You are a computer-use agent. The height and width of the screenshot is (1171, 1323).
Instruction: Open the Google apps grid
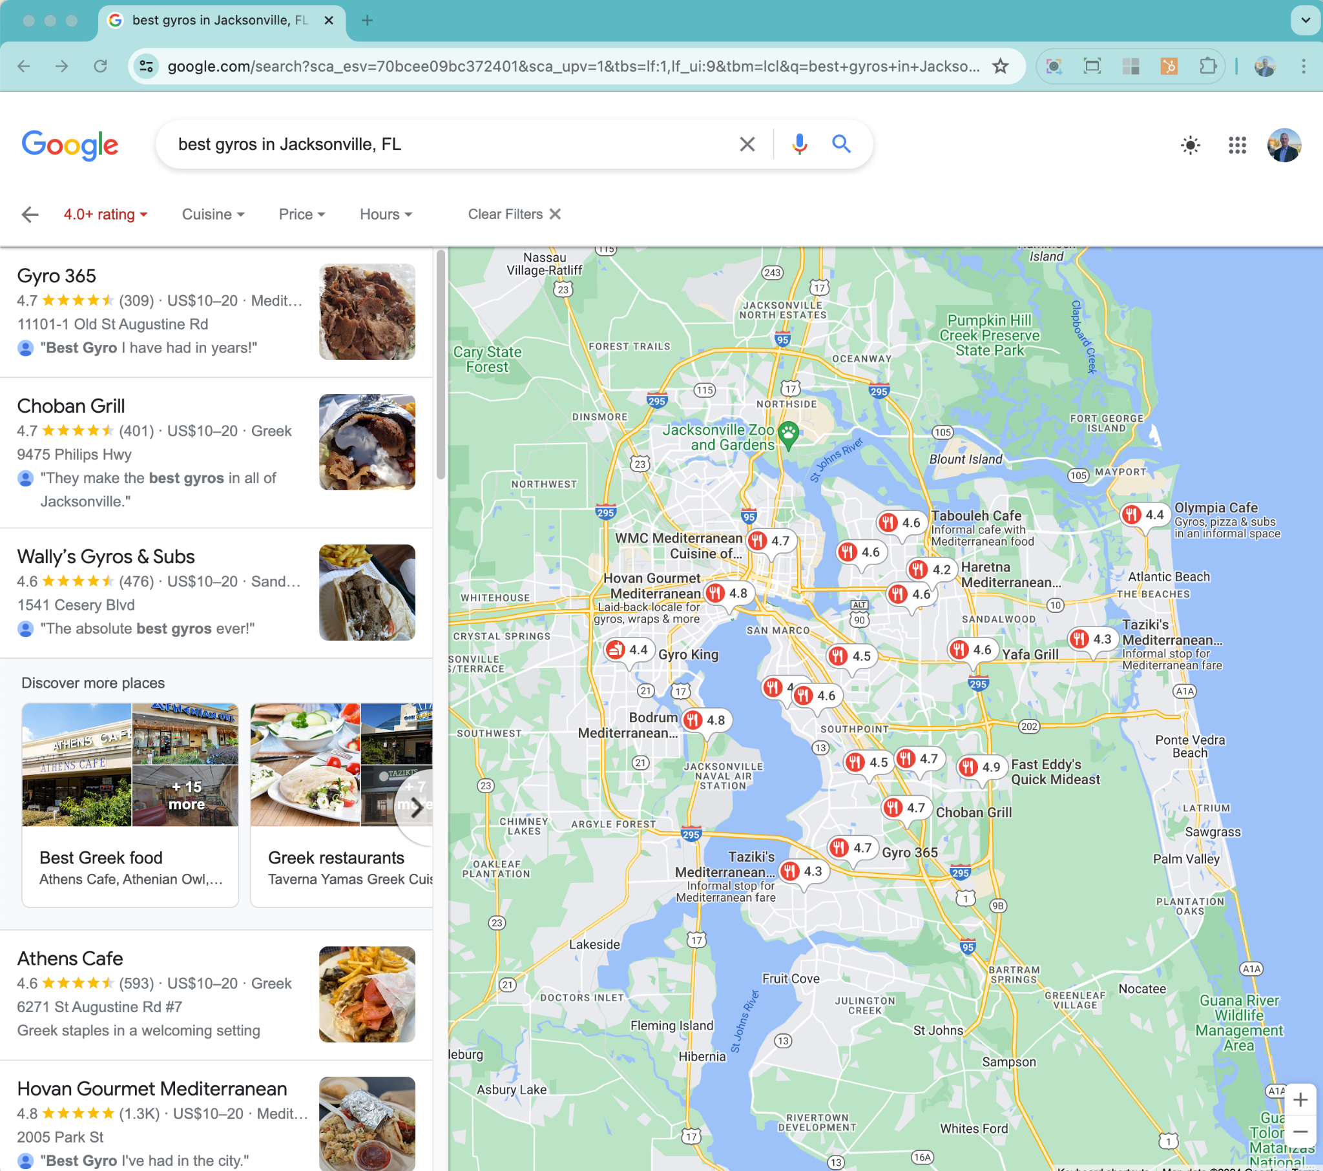click(x=1237, y=145)
